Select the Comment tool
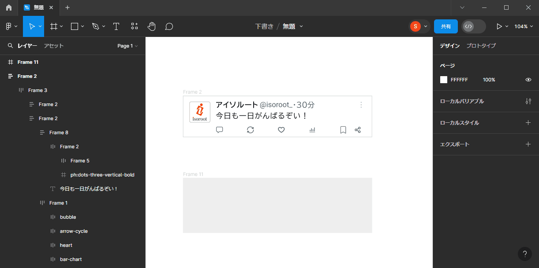The width and height of the screenshot is (539, 268). pos(169,26)
